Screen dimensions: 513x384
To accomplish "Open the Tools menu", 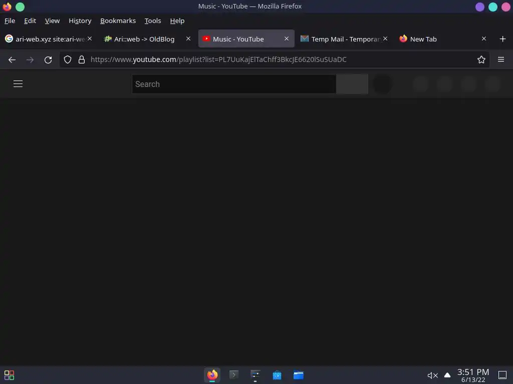I will (x=153, y=20).
